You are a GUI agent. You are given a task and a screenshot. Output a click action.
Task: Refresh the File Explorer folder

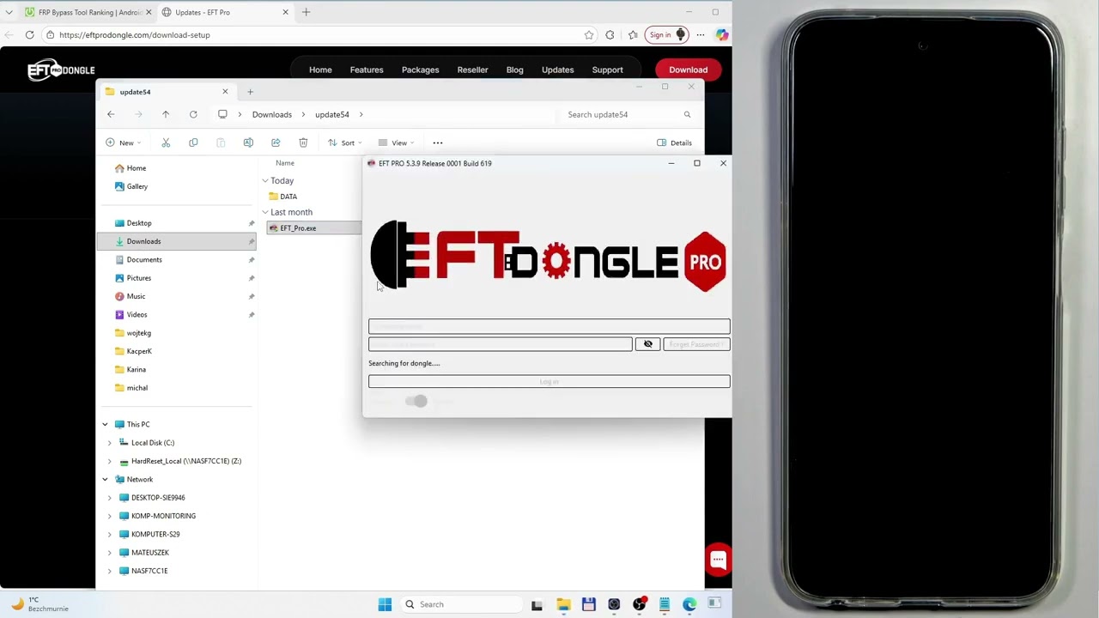coord(193,114)
